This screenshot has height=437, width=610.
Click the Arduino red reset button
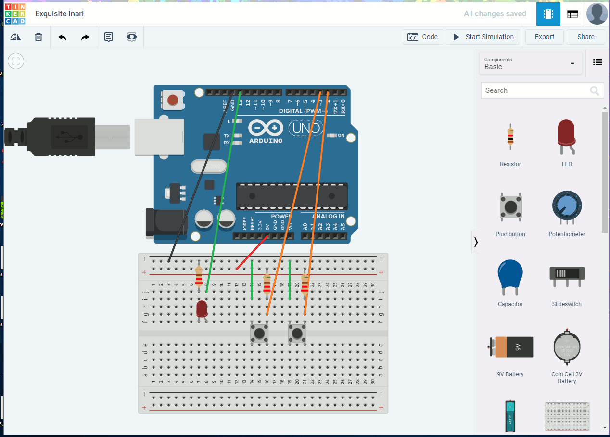[172, 100]
